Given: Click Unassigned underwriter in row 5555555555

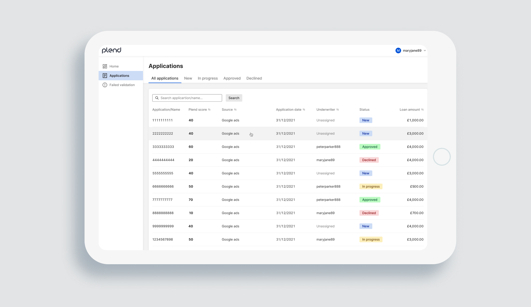Looking at the screenshot, I should (x=325, y=173).
